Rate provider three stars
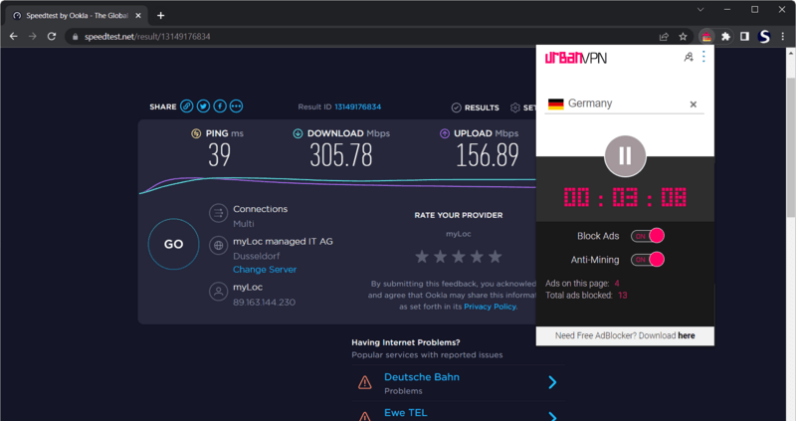Screen dimensions: 796x421 click(459, 257)
